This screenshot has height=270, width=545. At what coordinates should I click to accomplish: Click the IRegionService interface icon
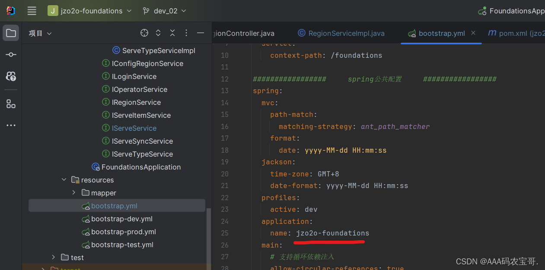pos(105,102)
